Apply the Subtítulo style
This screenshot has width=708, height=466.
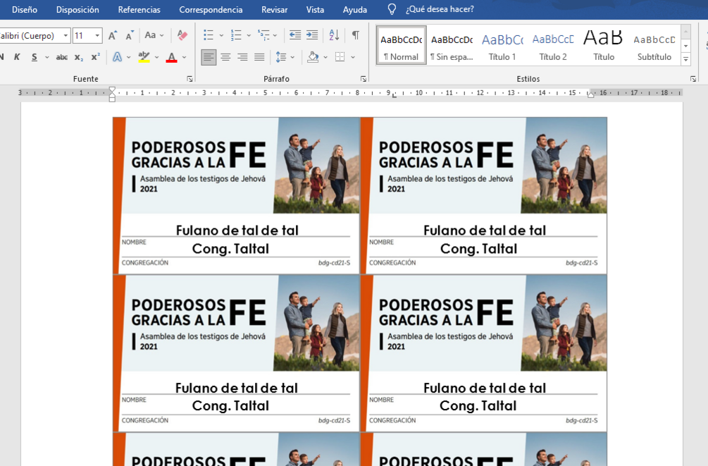click(x=654, y=45)
